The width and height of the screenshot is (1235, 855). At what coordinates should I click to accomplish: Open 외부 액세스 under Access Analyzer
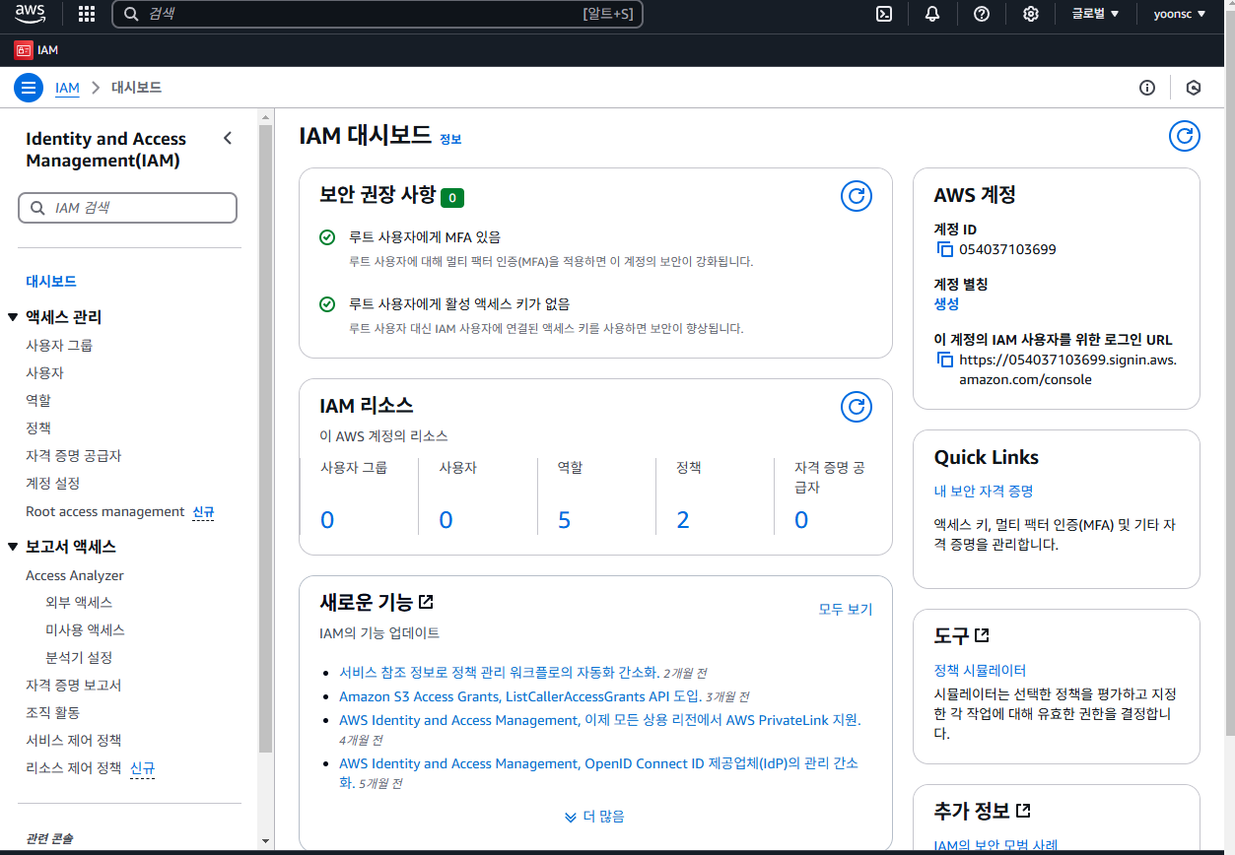(79, 603)
